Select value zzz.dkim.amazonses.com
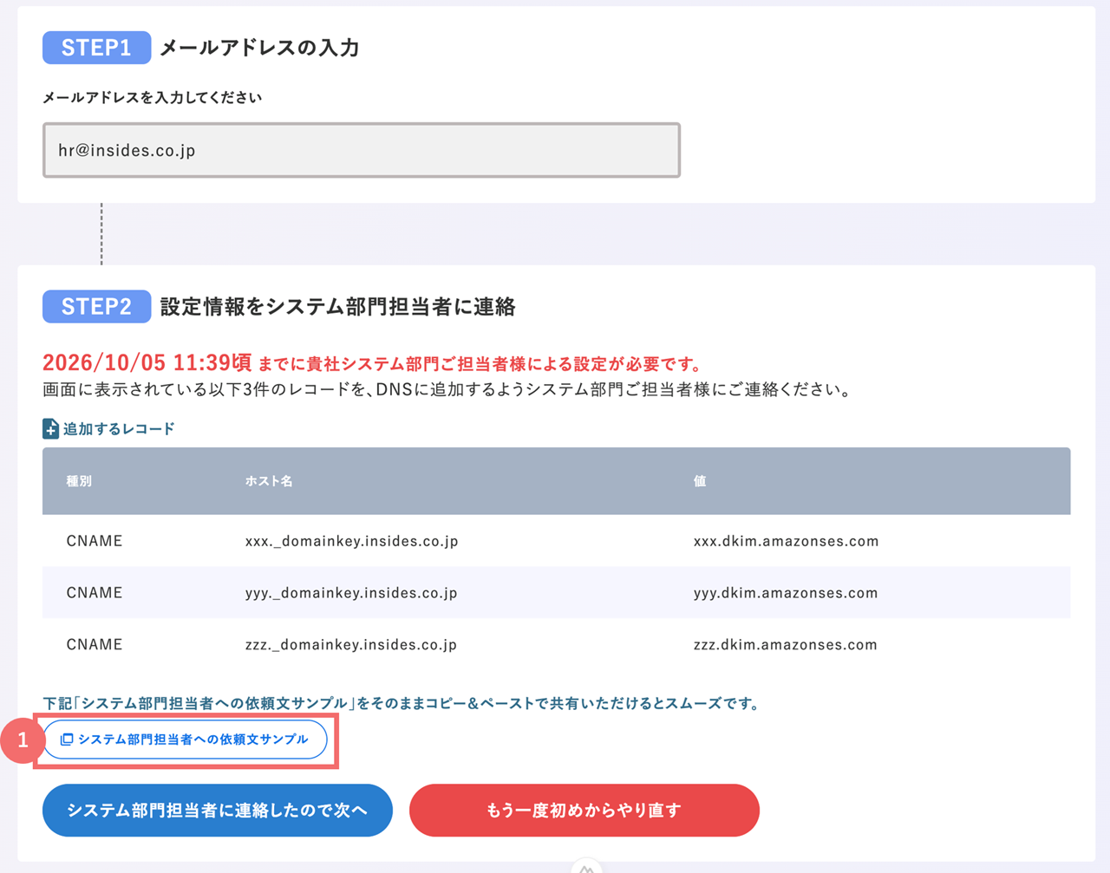The width and height of the screenshot is (1110, 873). coord(786,645)
